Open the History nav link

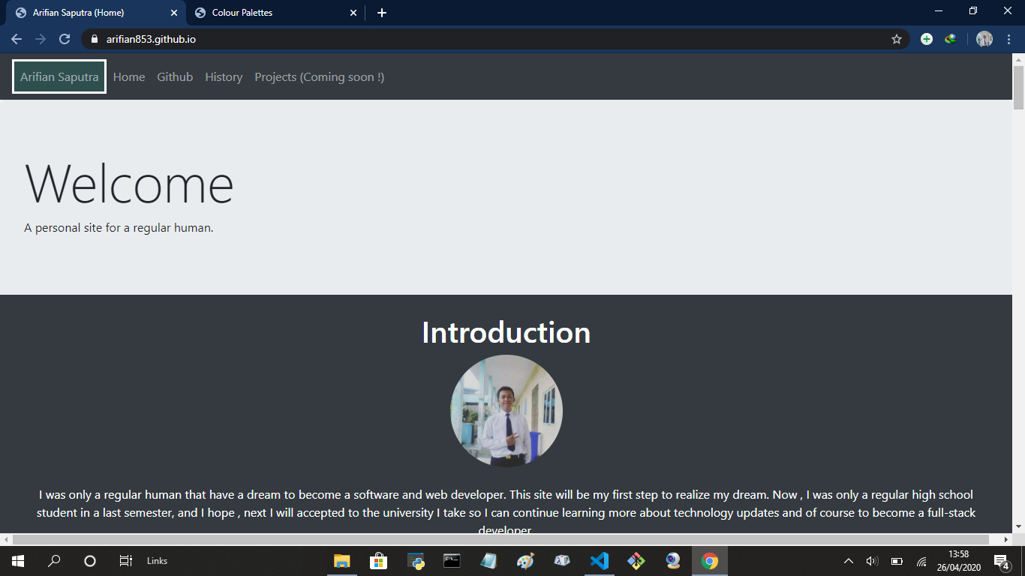click(x=224, y=77)
